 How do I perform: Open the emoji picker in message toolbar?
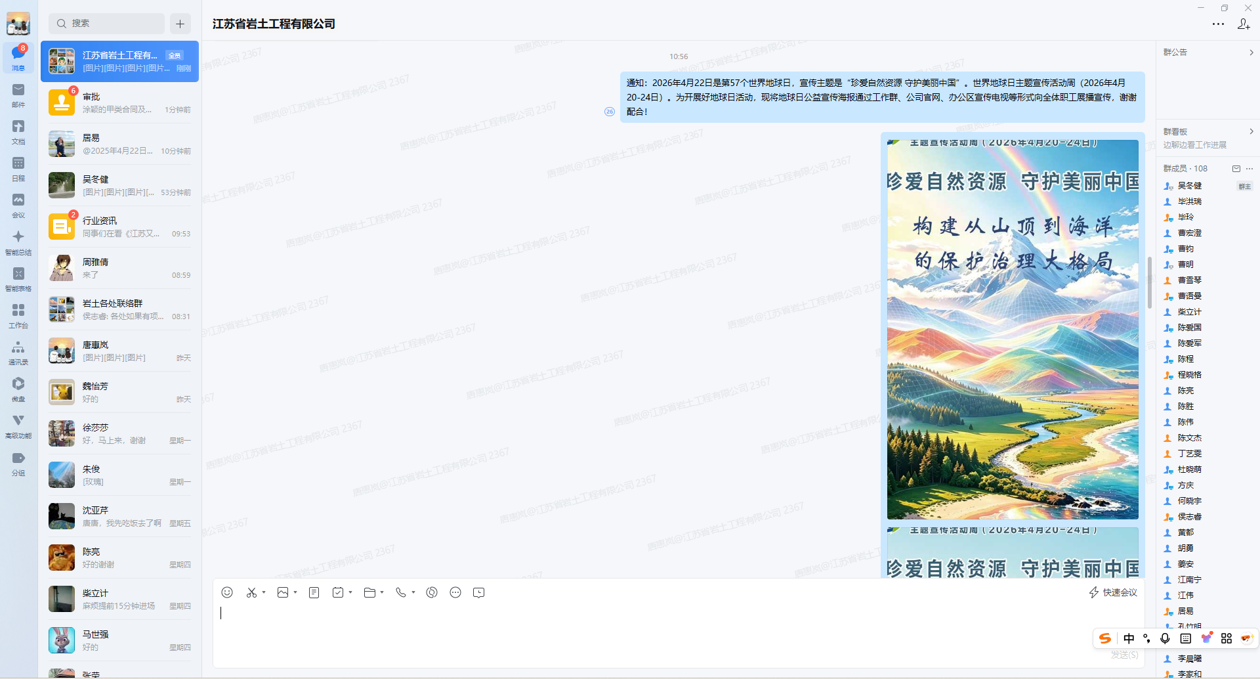point(227,592)
